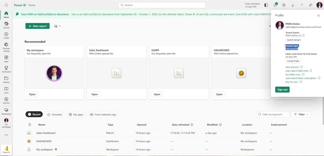Sort by the Opened column header
This screenshot has height=156, width=324.
point(141,125)
